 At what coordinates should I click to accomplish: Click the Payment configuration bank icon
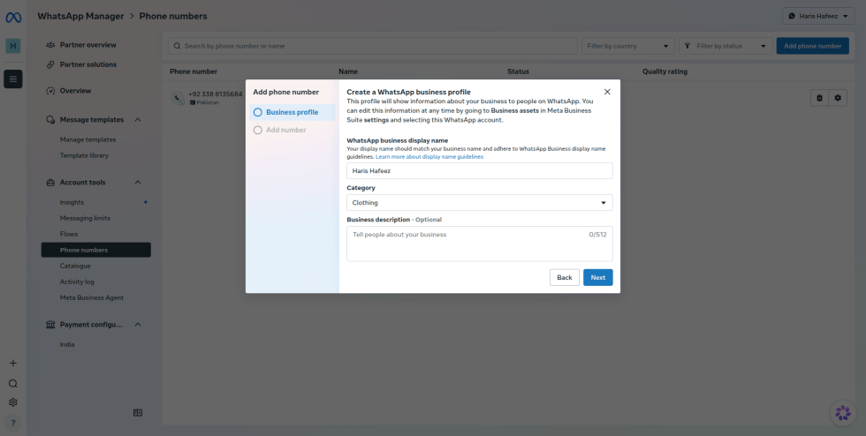point(51,325)
